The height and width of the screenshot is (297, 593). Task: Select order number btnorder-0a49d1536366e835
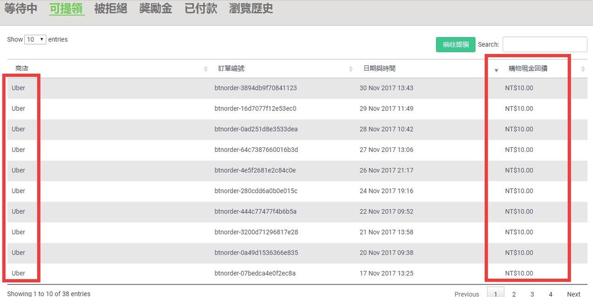pyautogui.click(x=256, y=253)
